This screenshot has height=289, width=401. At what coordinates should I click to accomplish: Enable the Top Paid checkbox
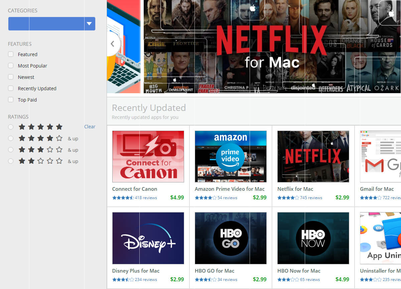11,100
